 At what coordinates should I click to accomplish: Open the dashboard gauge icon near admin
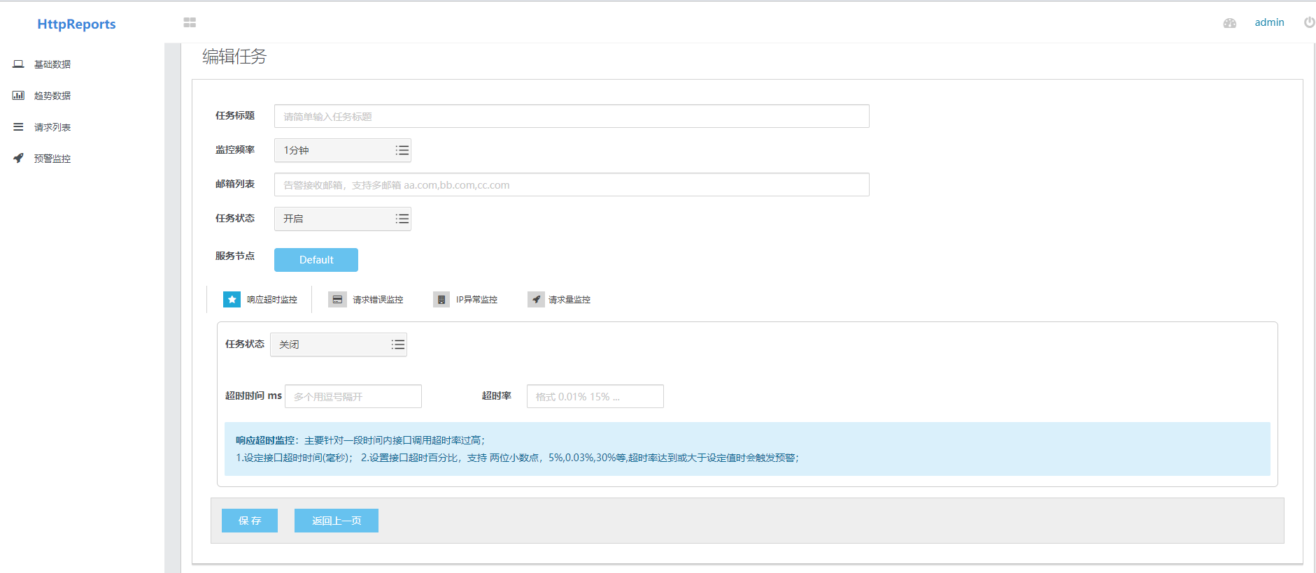point(1229,23)
